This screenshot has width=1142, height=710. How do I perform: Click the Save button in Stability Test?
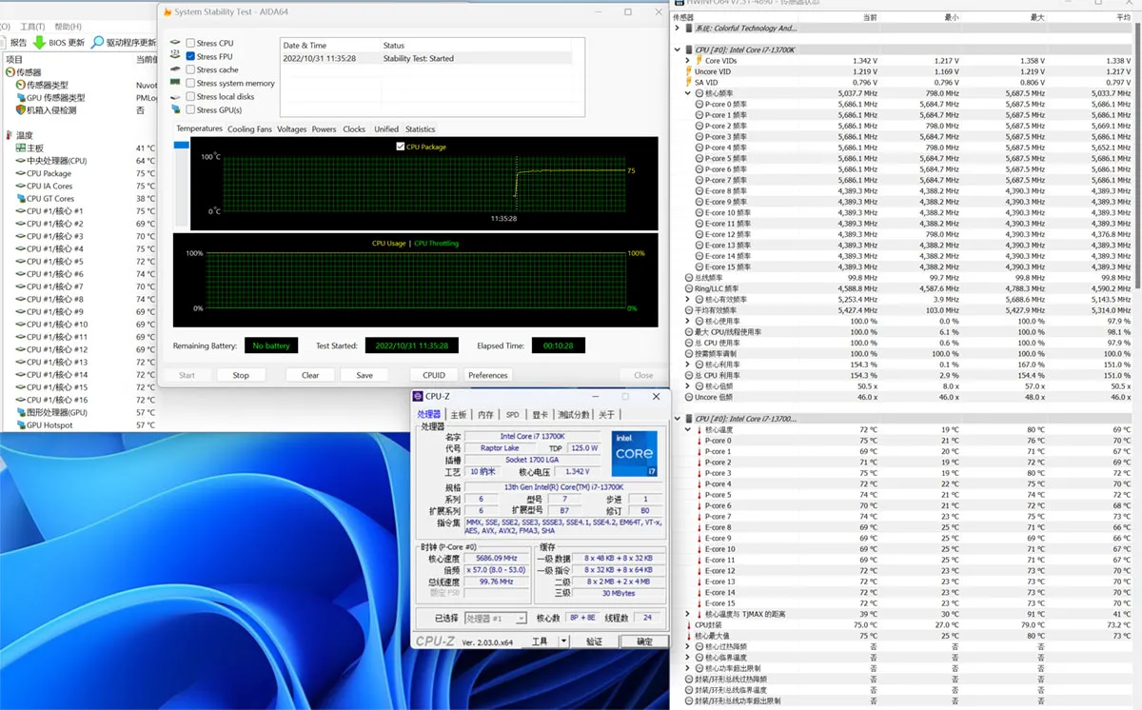click(x=364, y=375)
